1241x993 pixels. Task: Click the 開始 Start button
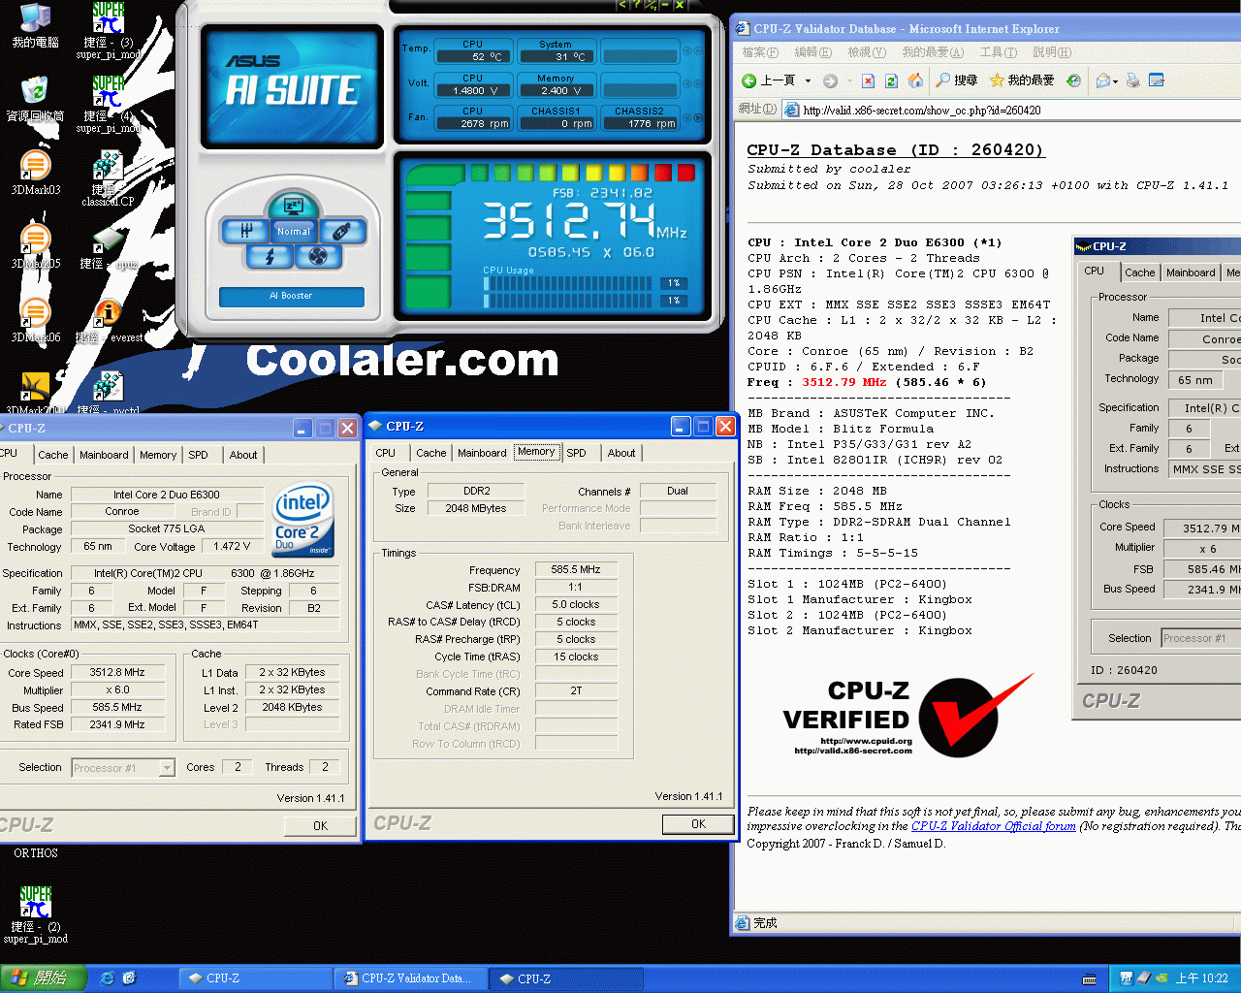tap(43, 978)
